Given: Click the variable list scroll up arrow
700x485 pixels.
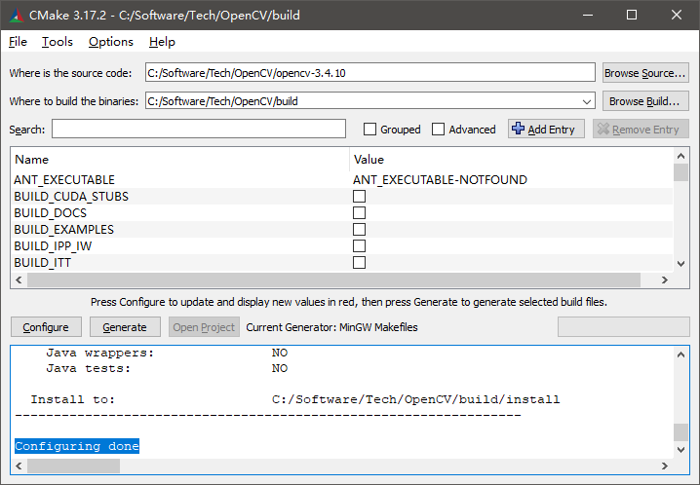Looking at the screenshot, I should tap(681, 156).
